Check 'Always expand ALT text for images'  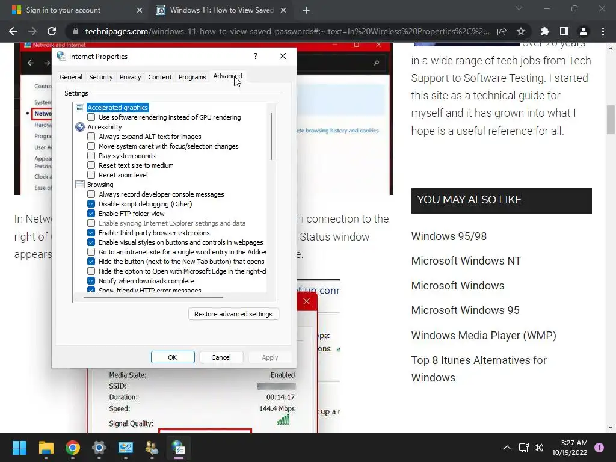pyautogui.click(x=91, y=137)
